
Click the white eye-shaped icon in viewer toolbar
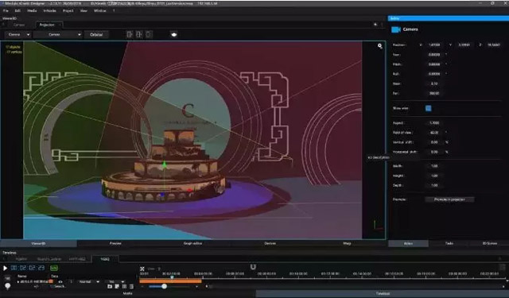pyautogui.click(x=174, y=34)
